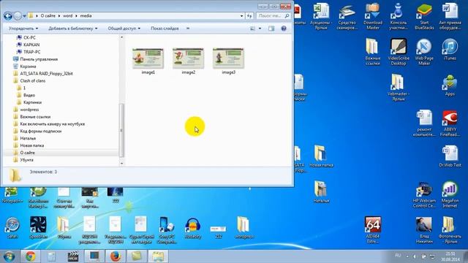Launch AIDA64 Extreme desktop icon
The width and height of the screenshot is (468, 263).
point(373,231)
